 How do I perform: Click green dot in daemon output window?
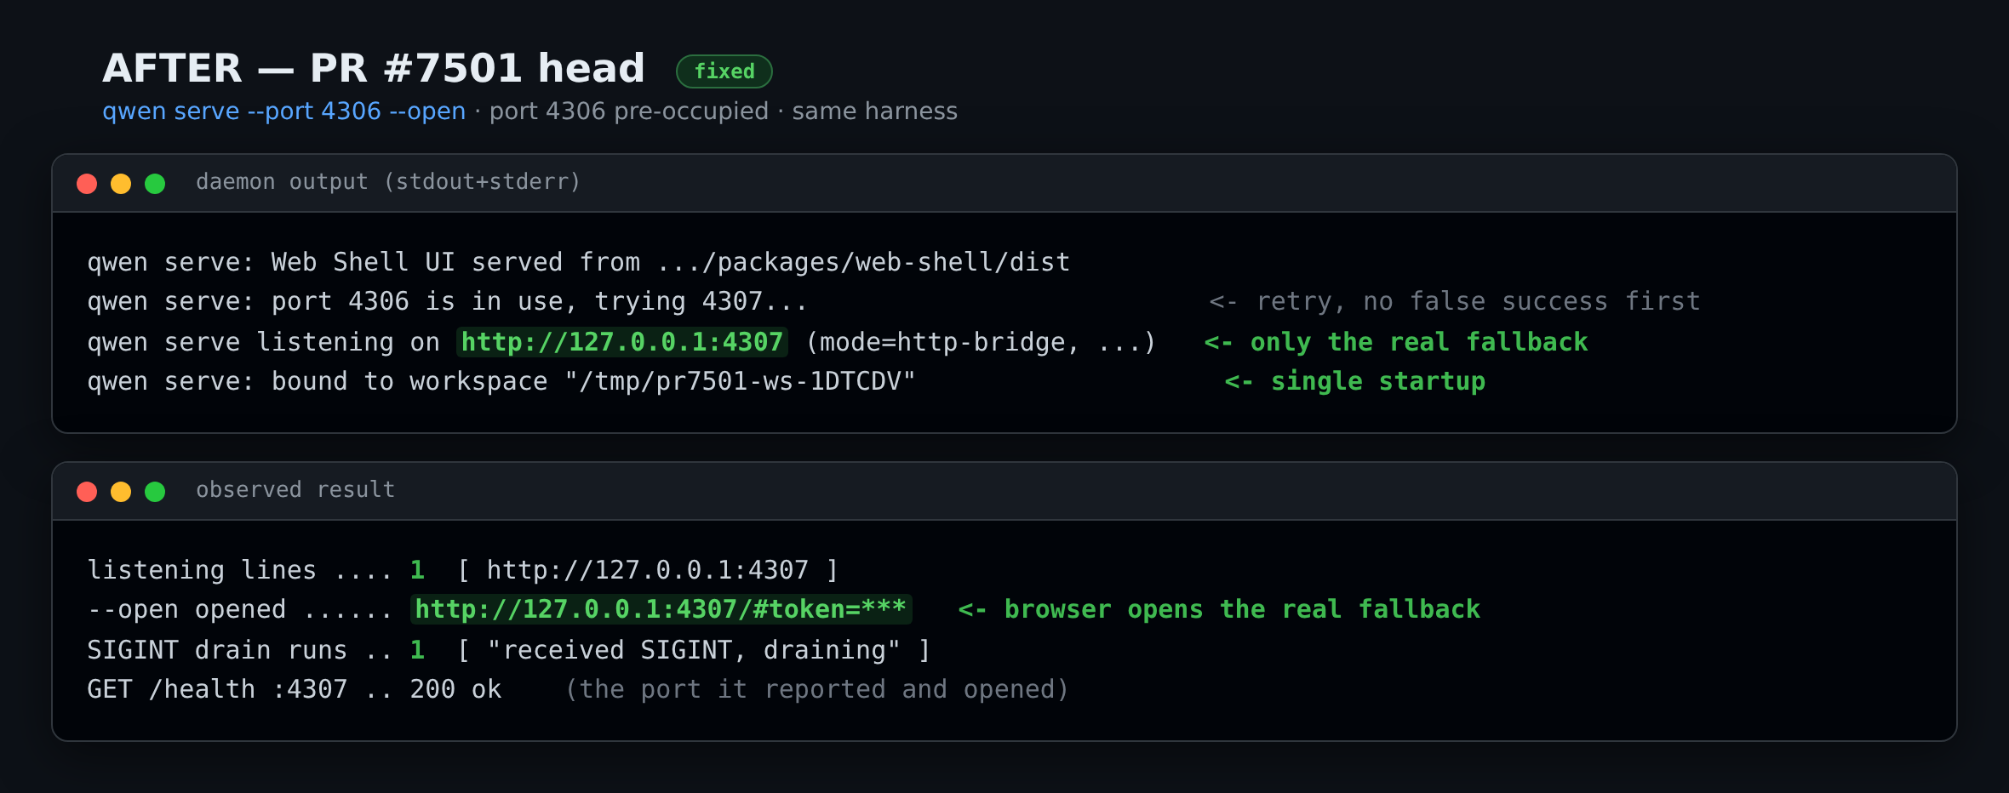click(155, 184)
